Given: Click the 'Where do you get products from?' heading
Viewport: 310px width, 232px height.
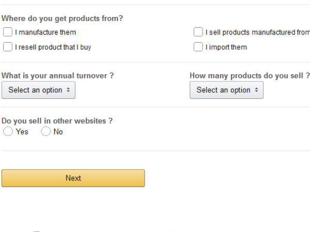Looking at the screenshot, I should (63, 19).
